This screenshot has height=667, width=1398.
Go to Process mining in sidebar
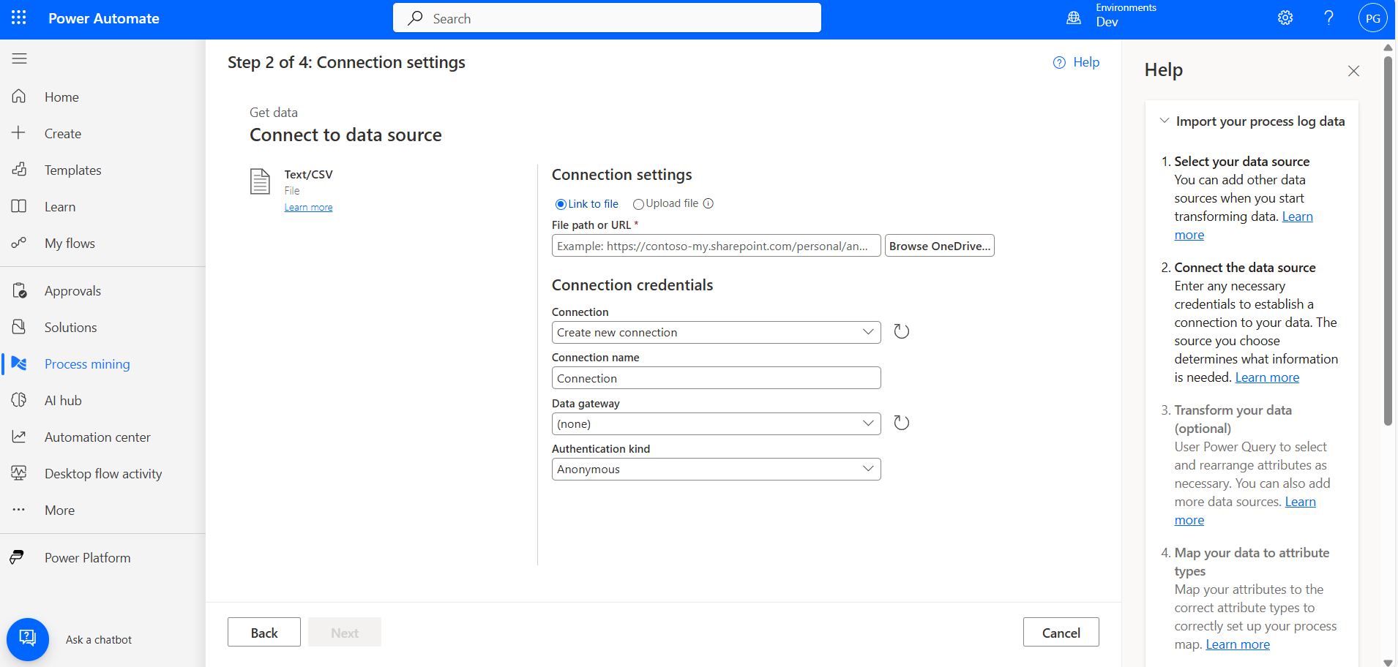pyautogui.click(x=87, y=364)
